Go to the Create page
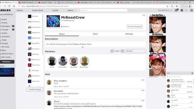 55,10
